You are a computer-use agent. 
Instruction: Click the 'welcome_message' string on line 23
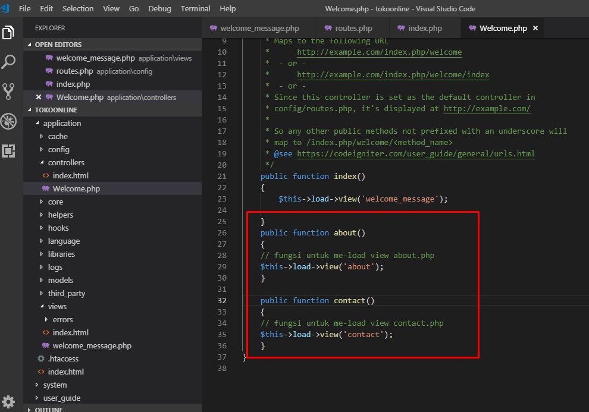tap(400, 199)
